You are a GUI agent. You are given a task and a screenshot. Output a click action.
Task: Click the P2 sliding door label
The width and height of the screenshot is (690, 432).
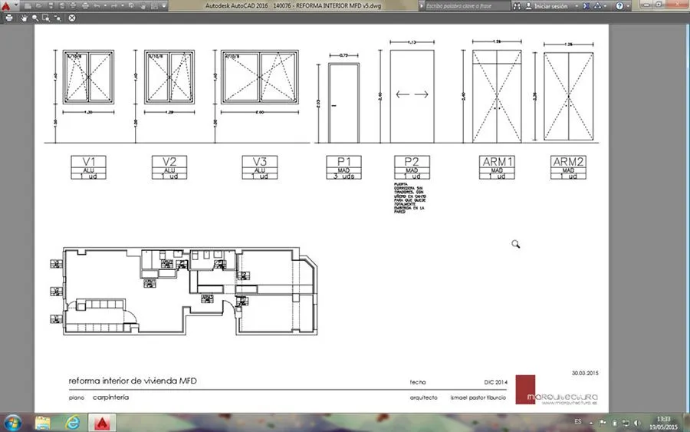point(412,167)
